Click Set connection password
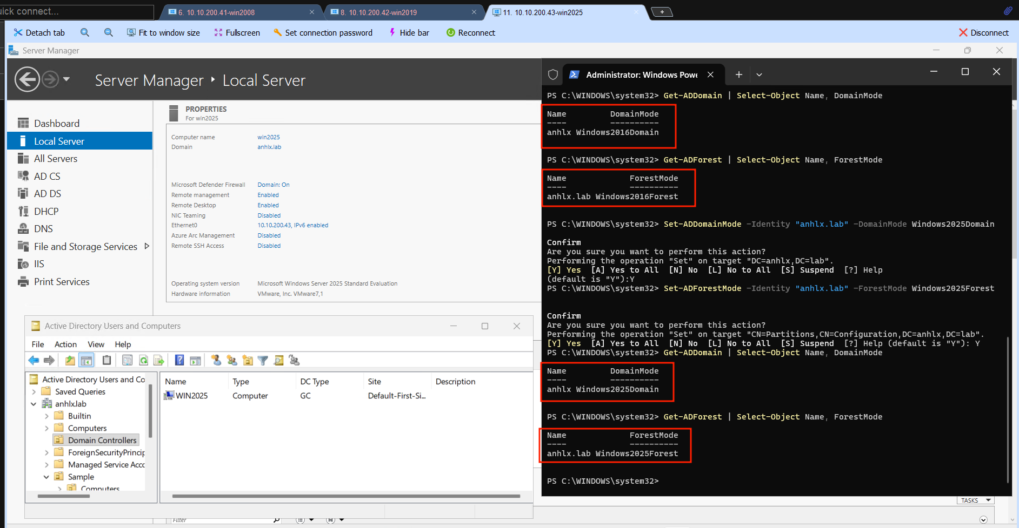This screenshot has height=528, width=1019. 323,33
